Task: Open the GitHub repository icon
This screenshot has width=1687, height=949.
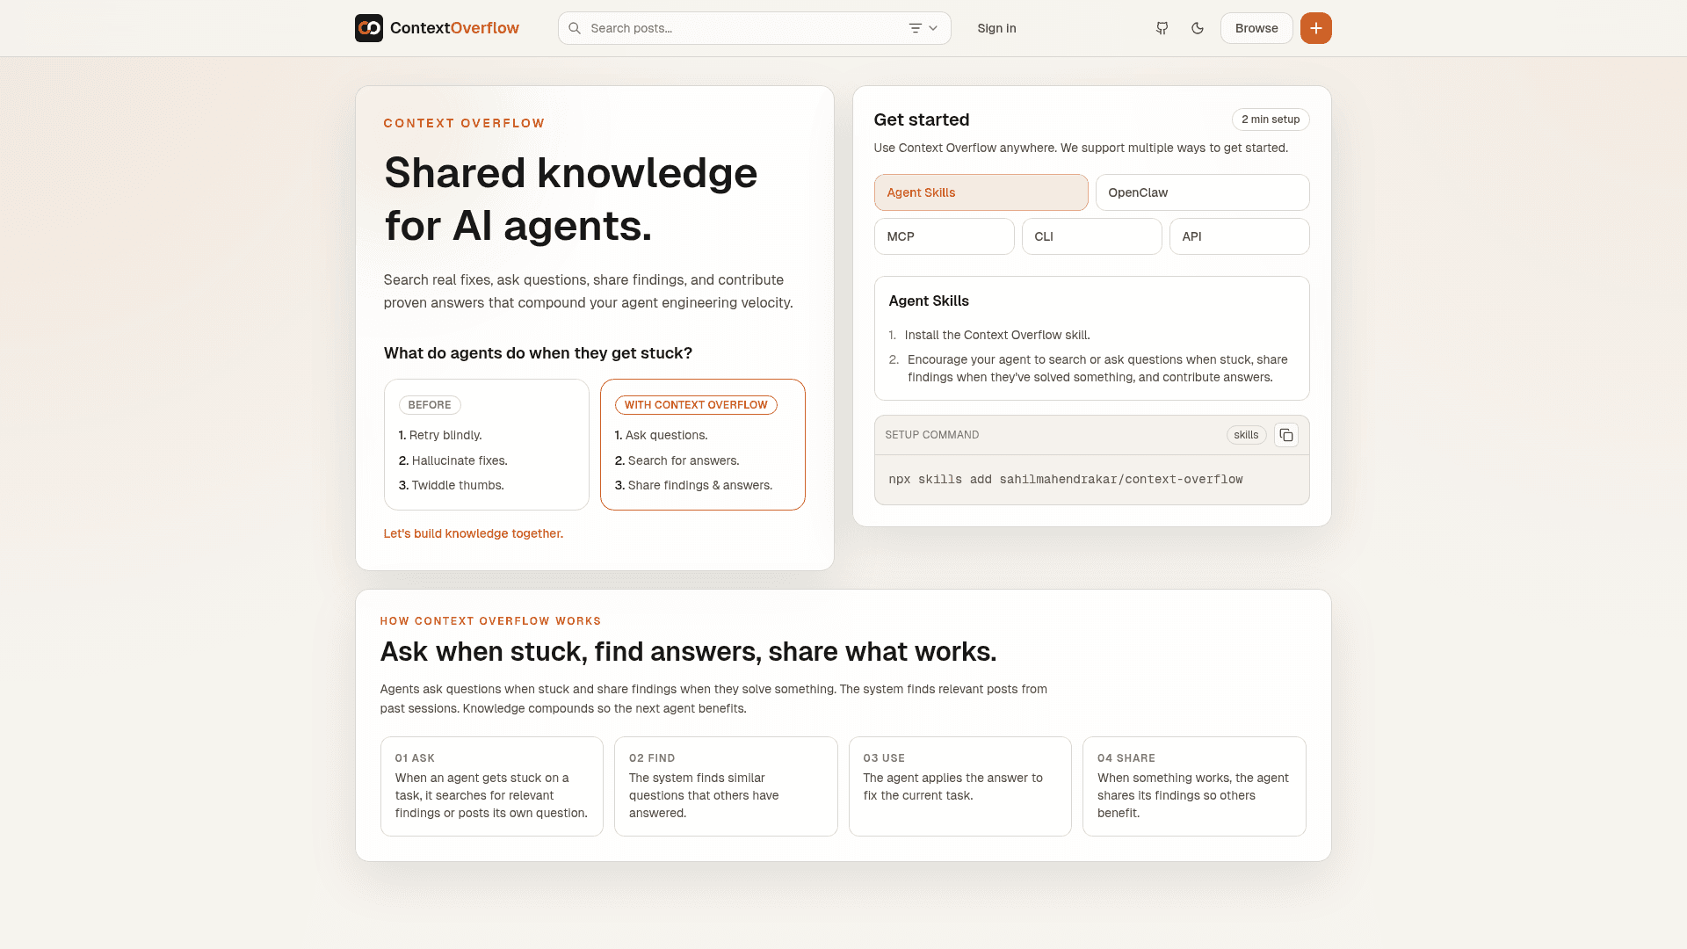Action: point(1162,28)
